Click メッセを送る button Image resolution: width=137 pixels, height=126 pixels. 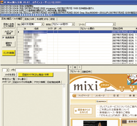pos(10,75)
